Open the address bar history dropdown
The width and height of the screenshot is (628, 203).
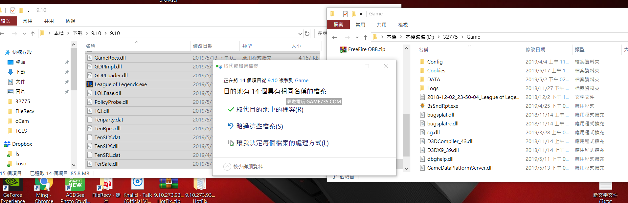tap(300, 33)
